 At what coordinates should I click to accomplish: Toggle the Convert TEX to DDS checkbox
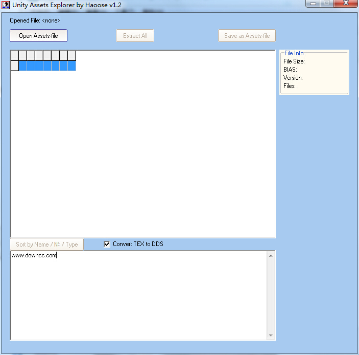(107, 244)
